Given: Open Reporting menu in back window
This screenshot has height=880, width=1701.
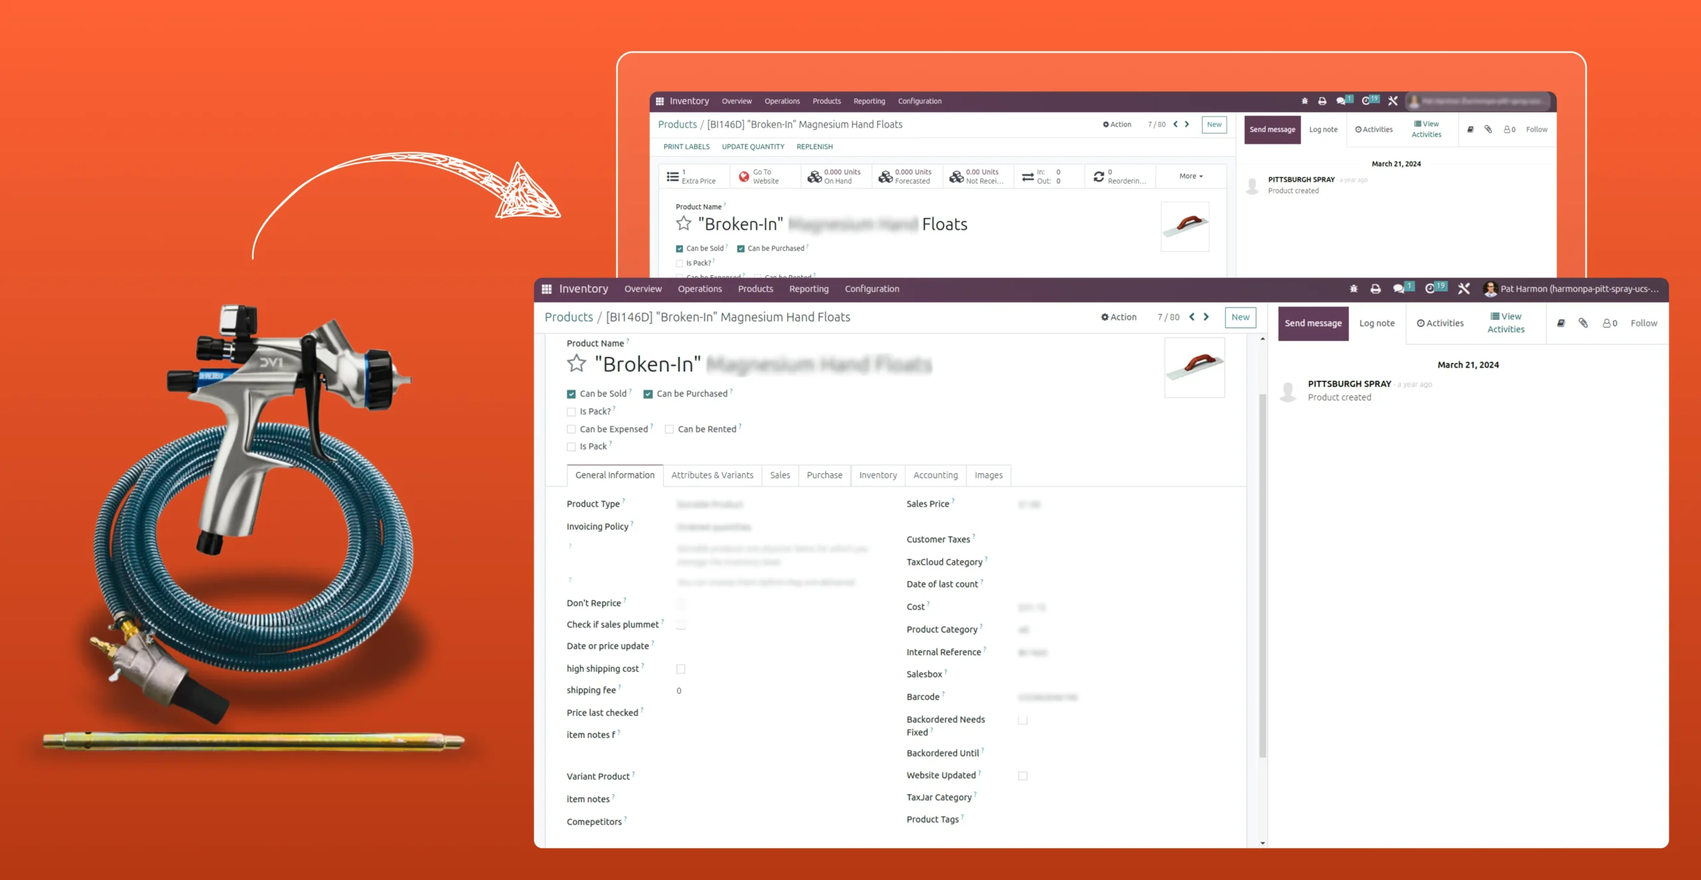Looking at the screenshot, I should click(869, 101).
